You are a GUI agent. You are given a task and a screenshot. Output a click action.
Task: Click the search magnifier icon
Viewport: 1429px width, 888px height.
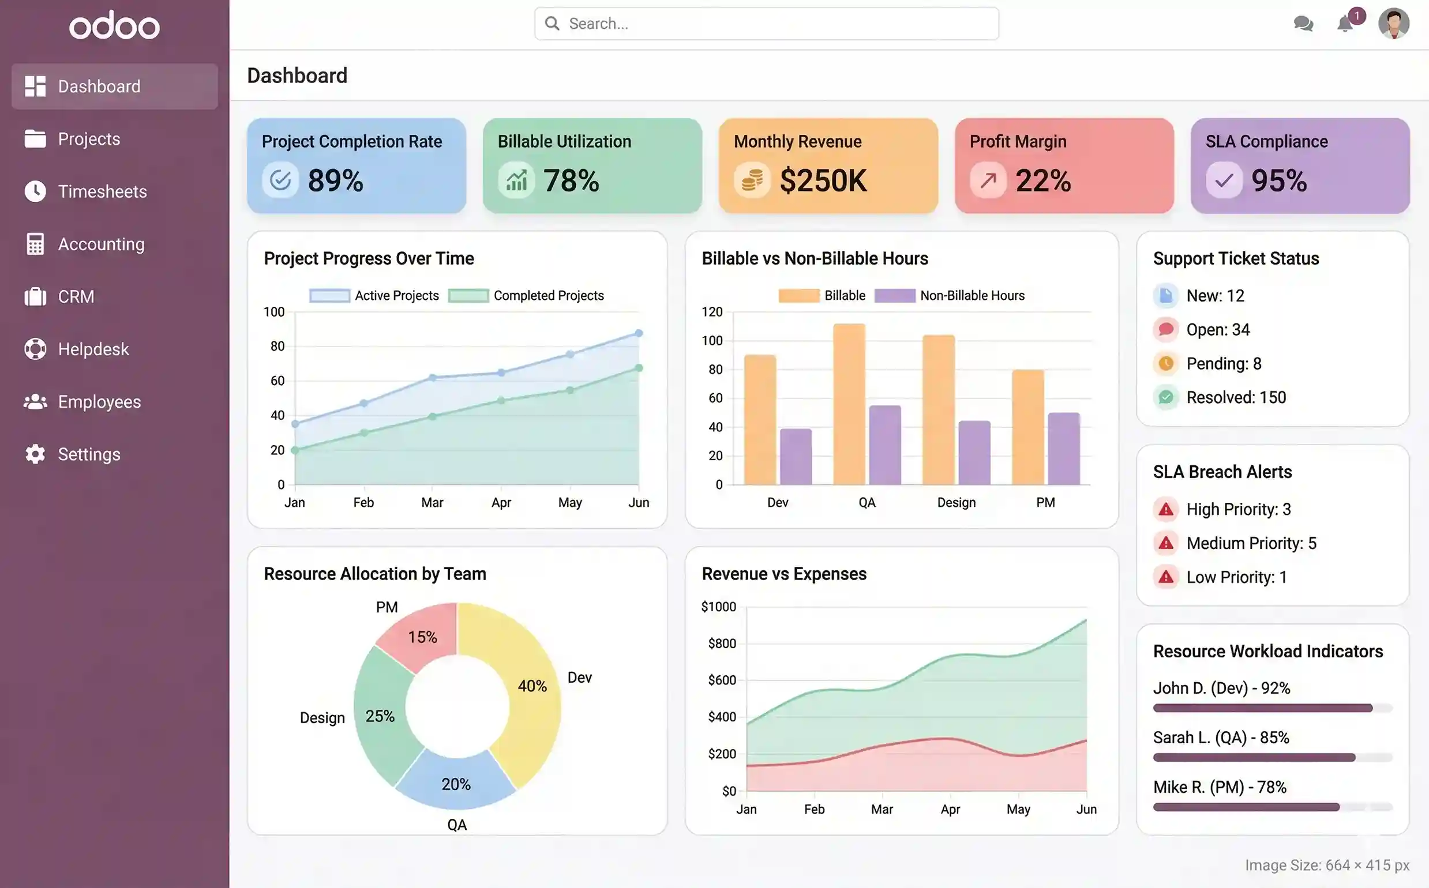tap(552, 23)
